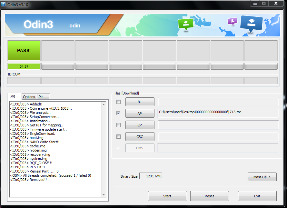Image resolution: width=287 pixels, height=208 pixels.
Task: Click the AP file path field with I713.tar
Action: coord(218,113)
